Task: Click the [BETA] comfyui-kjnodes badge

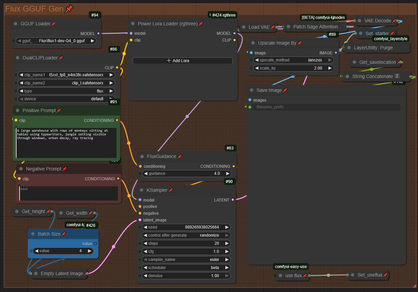Action: (x=323, y=17)
